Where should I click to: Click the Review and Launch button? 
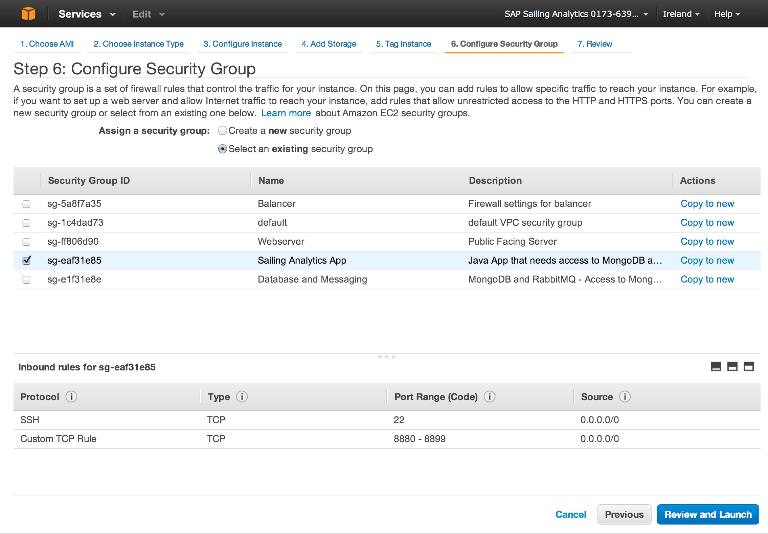[707, 514]
